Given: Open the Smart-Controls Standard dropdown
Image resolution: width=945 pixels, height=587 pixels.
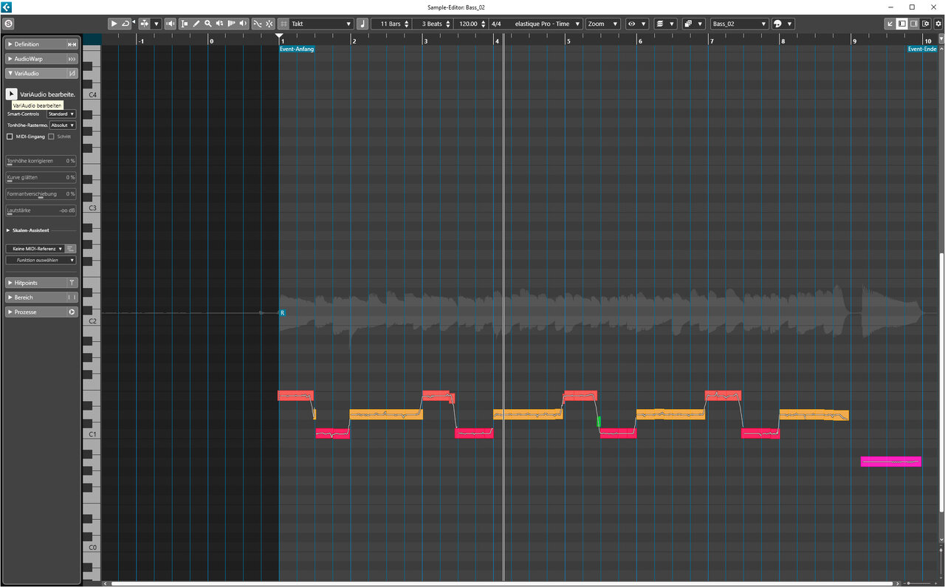Looking at the screenshot, I should [61, 114].
